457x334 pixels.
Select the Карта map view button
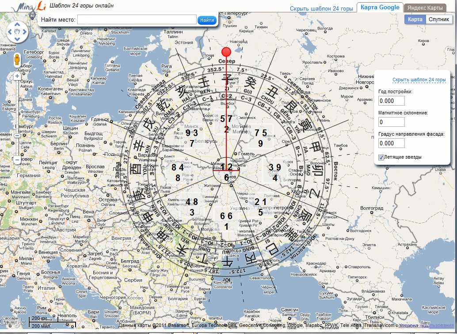[415, 19]
